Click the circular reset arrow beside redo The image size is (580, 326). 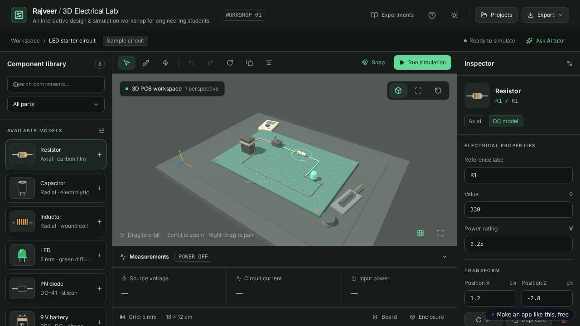pyautogui.click(x=230, y=62)
